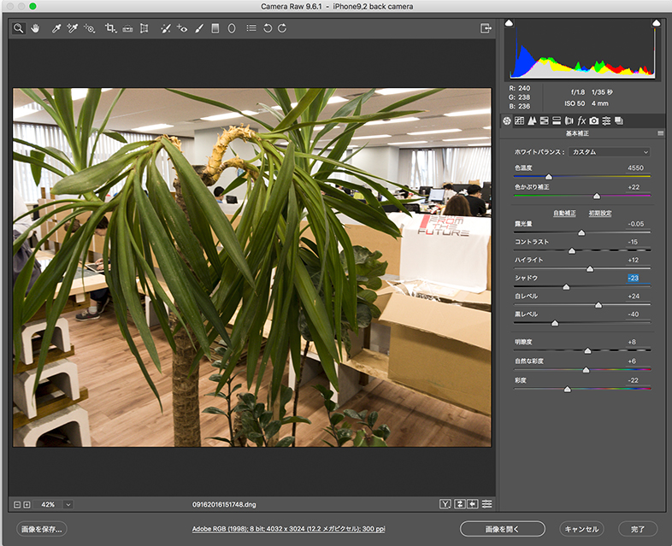The width and height of the screenshot is (672, 546).
Task: Select the Straighten tool
Action: tap(127, 28)
